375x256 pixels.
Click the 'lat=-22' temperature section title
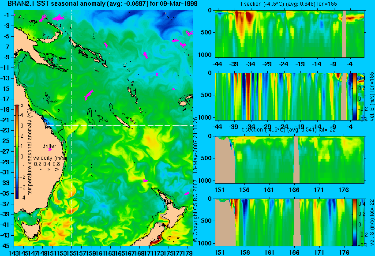point(289,130)
